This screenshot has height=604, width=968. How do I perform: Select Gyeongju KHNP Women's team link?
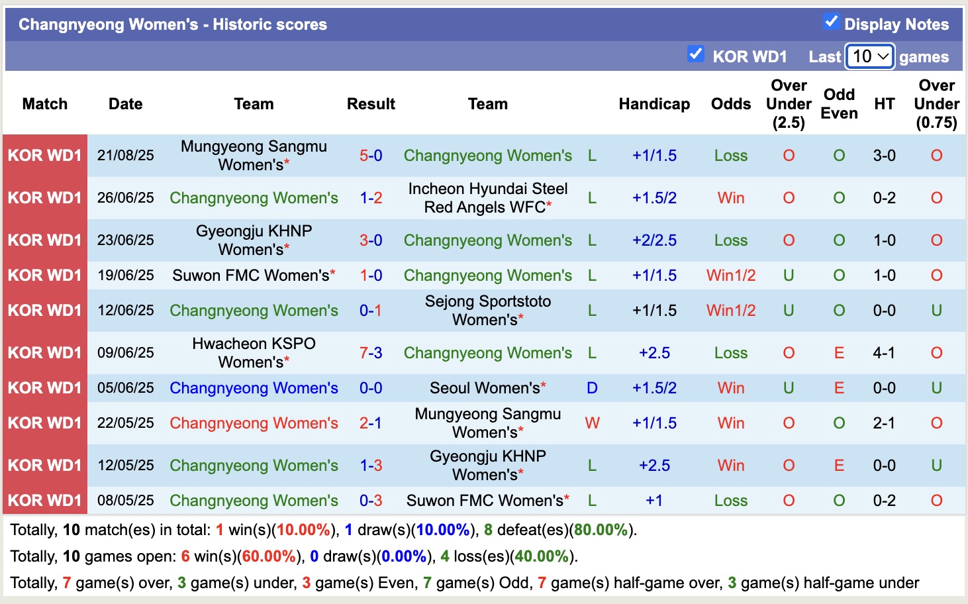point(254,240)
